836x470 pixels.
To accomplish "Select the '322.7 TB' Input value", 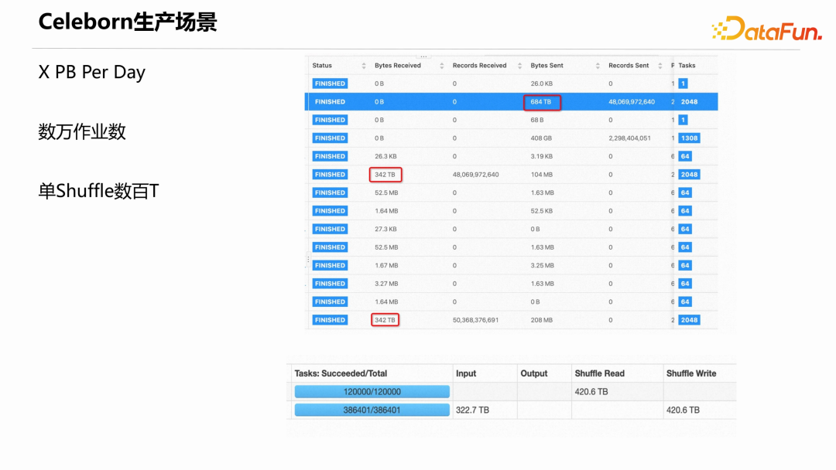I will tap(472, 410).
